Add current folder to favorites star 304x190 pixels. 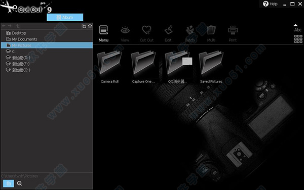pos(90,26)
